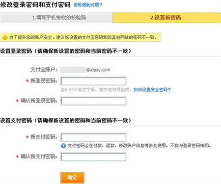Click the red asterisk beside 确认新支付密码

click(x=17, y=157)
